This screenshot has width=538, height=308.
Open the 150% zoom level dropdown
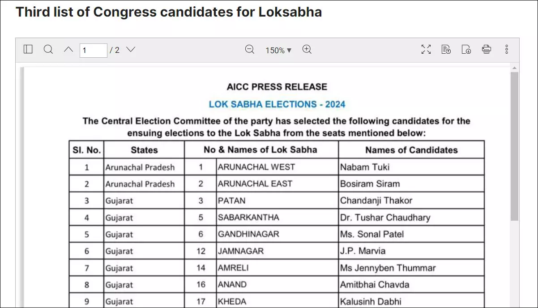point(278,50)
